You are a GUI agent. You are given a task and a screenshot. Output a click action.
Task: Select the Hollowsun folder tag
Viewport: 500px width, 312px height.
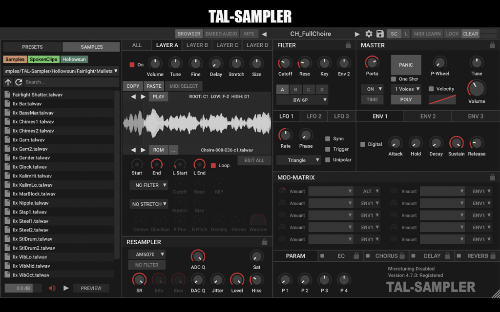pos(74,59)
